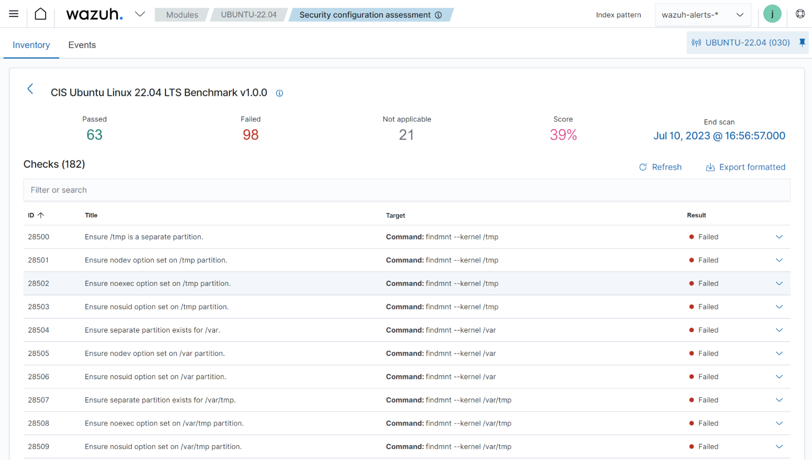
Task: Toggle sort order on the ID column
Action: click(36, 215)
